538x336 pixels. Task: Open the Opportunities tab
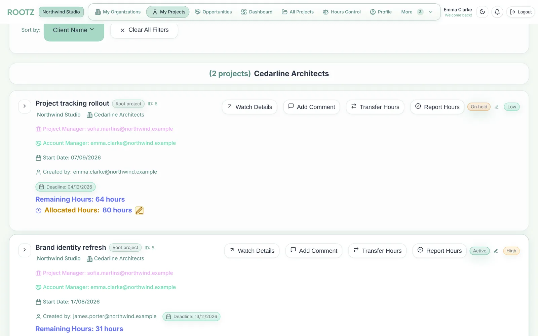(214, 12)
